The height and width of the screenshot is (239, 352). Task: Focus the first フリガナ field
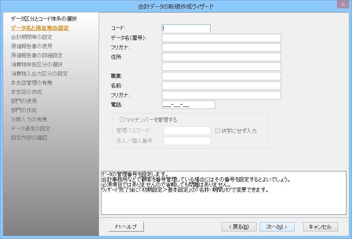[x=221, y=47]
